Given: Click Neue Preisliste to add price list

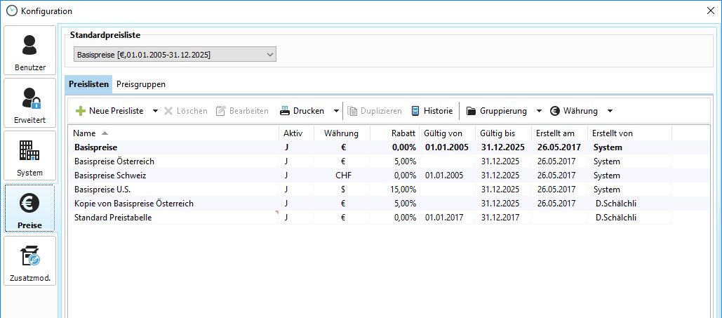Looking at the screenshot, I should 109,111.
